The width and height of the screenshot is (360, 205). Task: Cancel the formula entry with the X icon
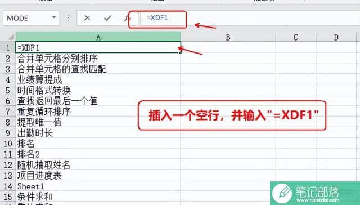(x=87, y=18)
